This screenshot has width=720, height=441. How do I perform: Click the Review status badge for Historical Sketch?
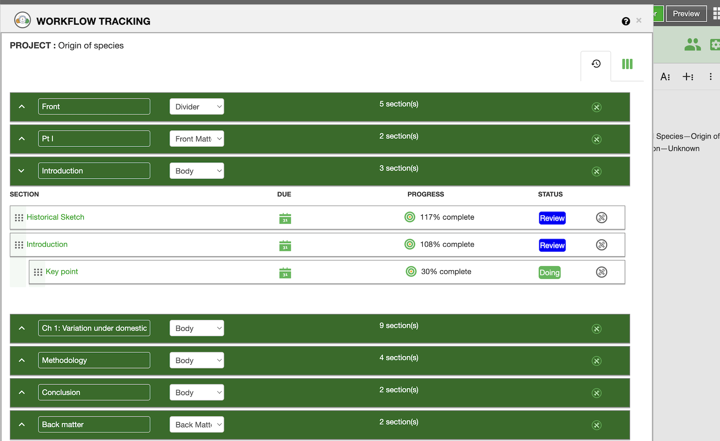tap(552, 218)
